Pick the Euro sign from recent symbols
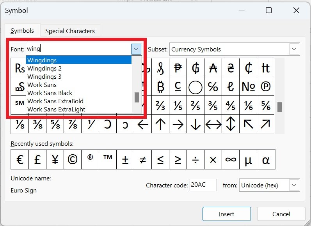311x226 pixels. coord(20,159)
